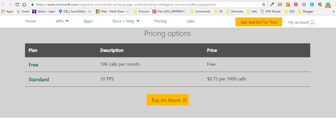Open the Apps grid shortcut
The width and height of the screenshot is (336, 129).
pyautogui.click(x=7, y=11)
